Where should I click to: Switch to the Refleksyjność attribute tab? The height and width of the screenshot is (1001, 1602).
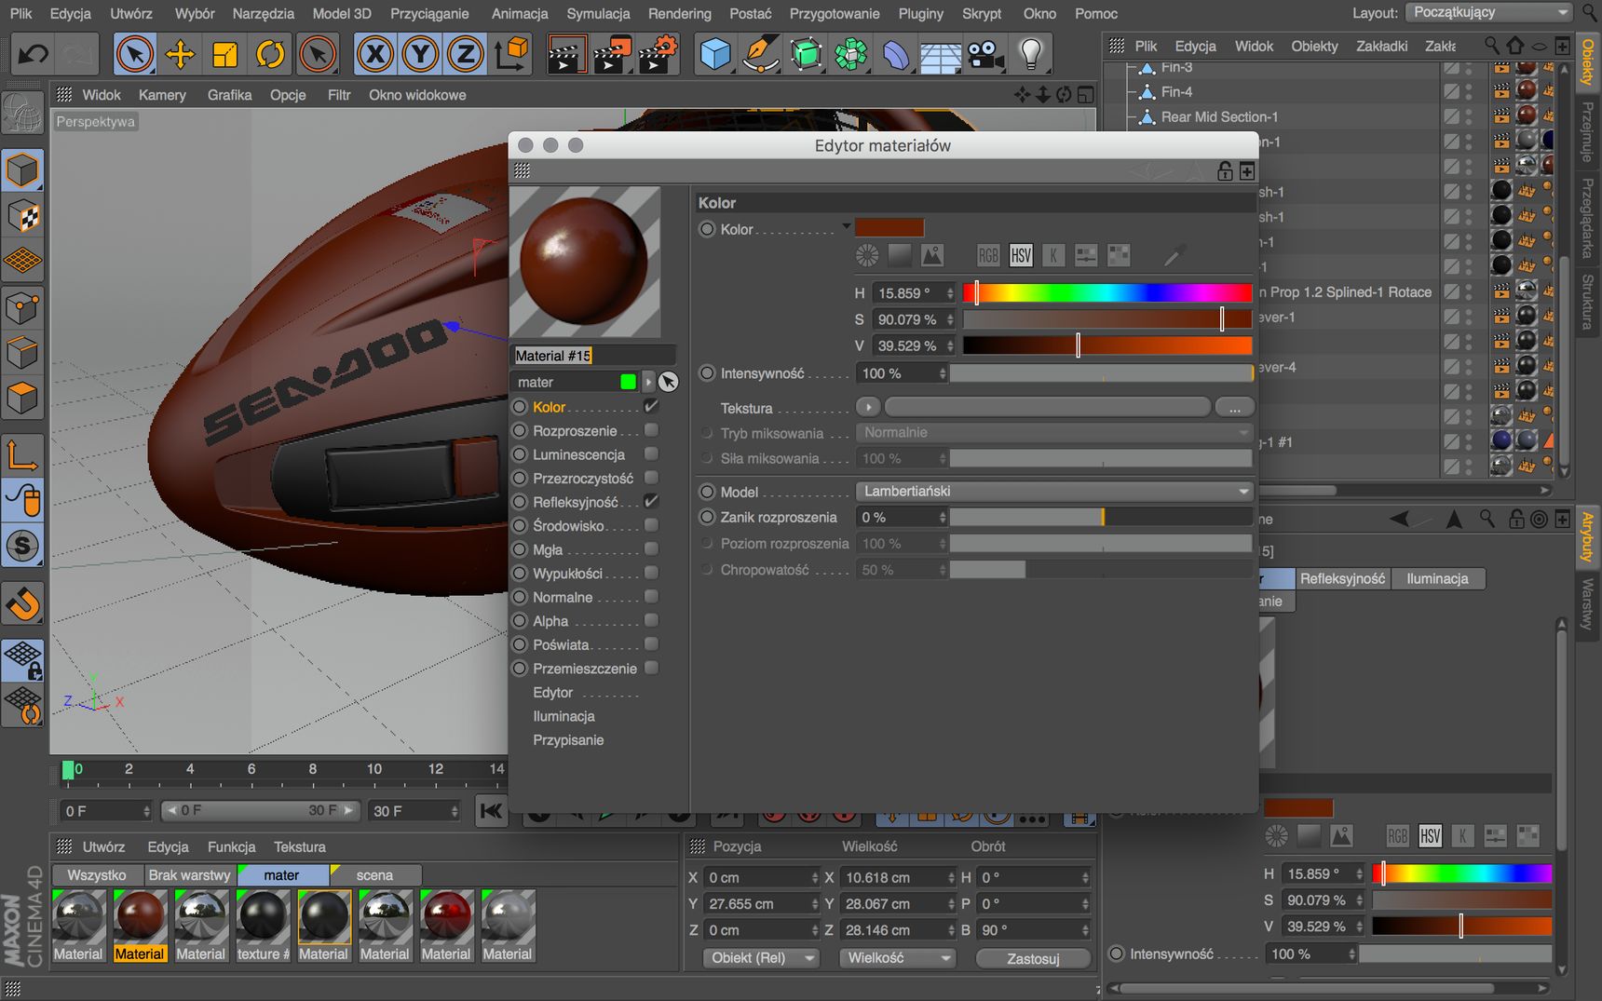1342,578
